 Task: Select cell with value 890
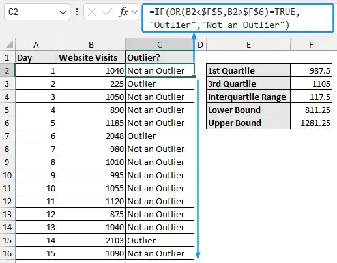(x=91, y=110)
